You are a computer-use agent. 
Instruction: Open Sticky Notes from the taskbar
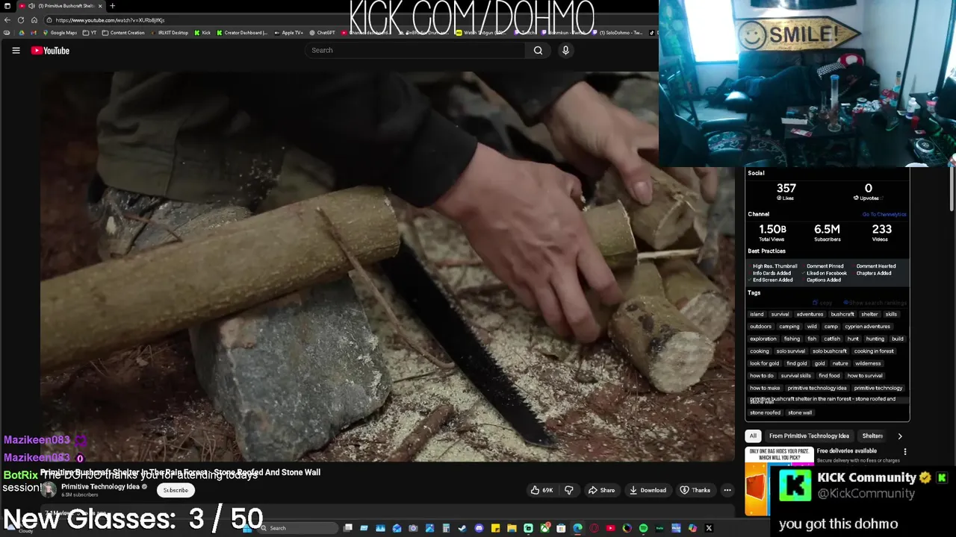point(495,528)
